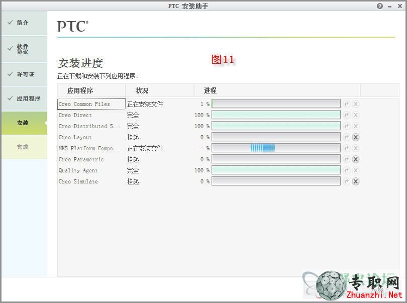Cancel the Creo Parametric installation
The image size is (407, 303).
tap(356, 159)
